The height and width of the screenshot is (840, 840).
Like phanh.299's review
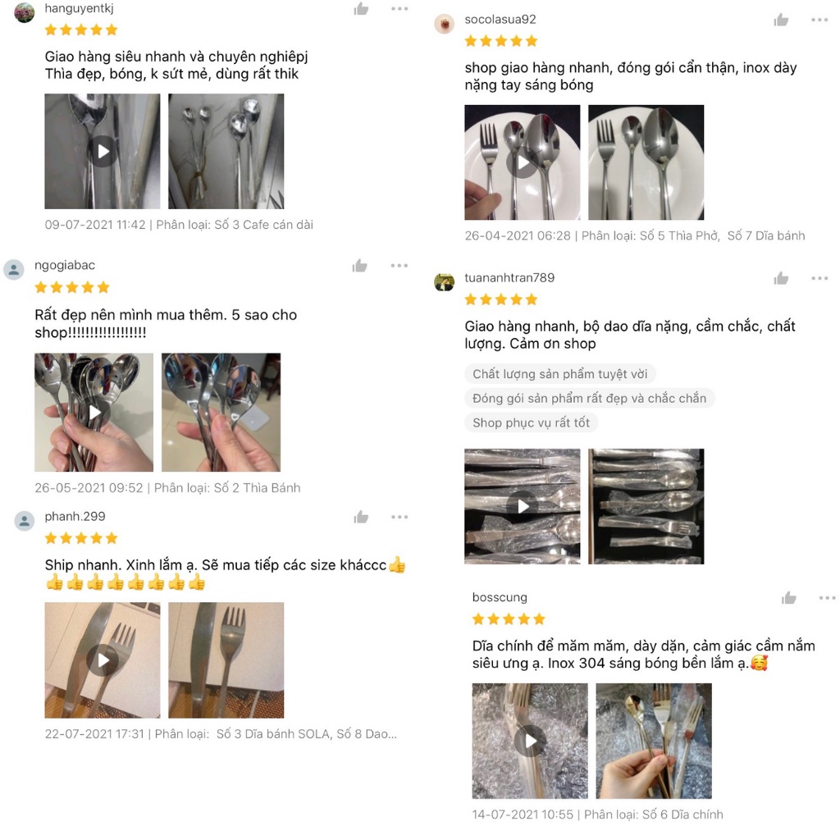(361, 517)
